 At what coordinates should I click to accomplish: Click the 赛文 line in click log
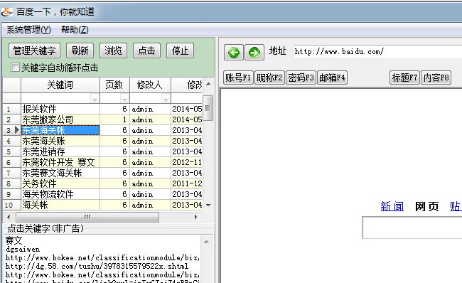[x=14, y=240]
